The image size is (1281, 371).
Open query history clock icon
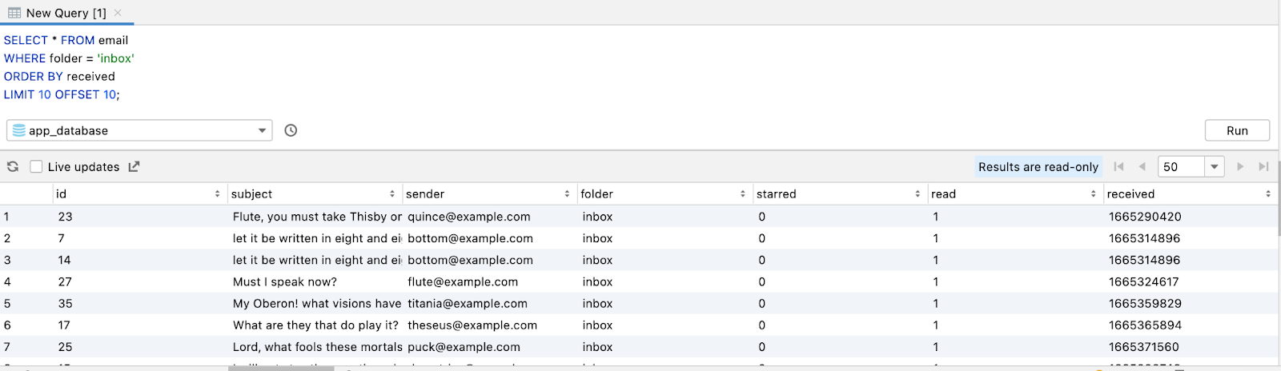[291, 130]
